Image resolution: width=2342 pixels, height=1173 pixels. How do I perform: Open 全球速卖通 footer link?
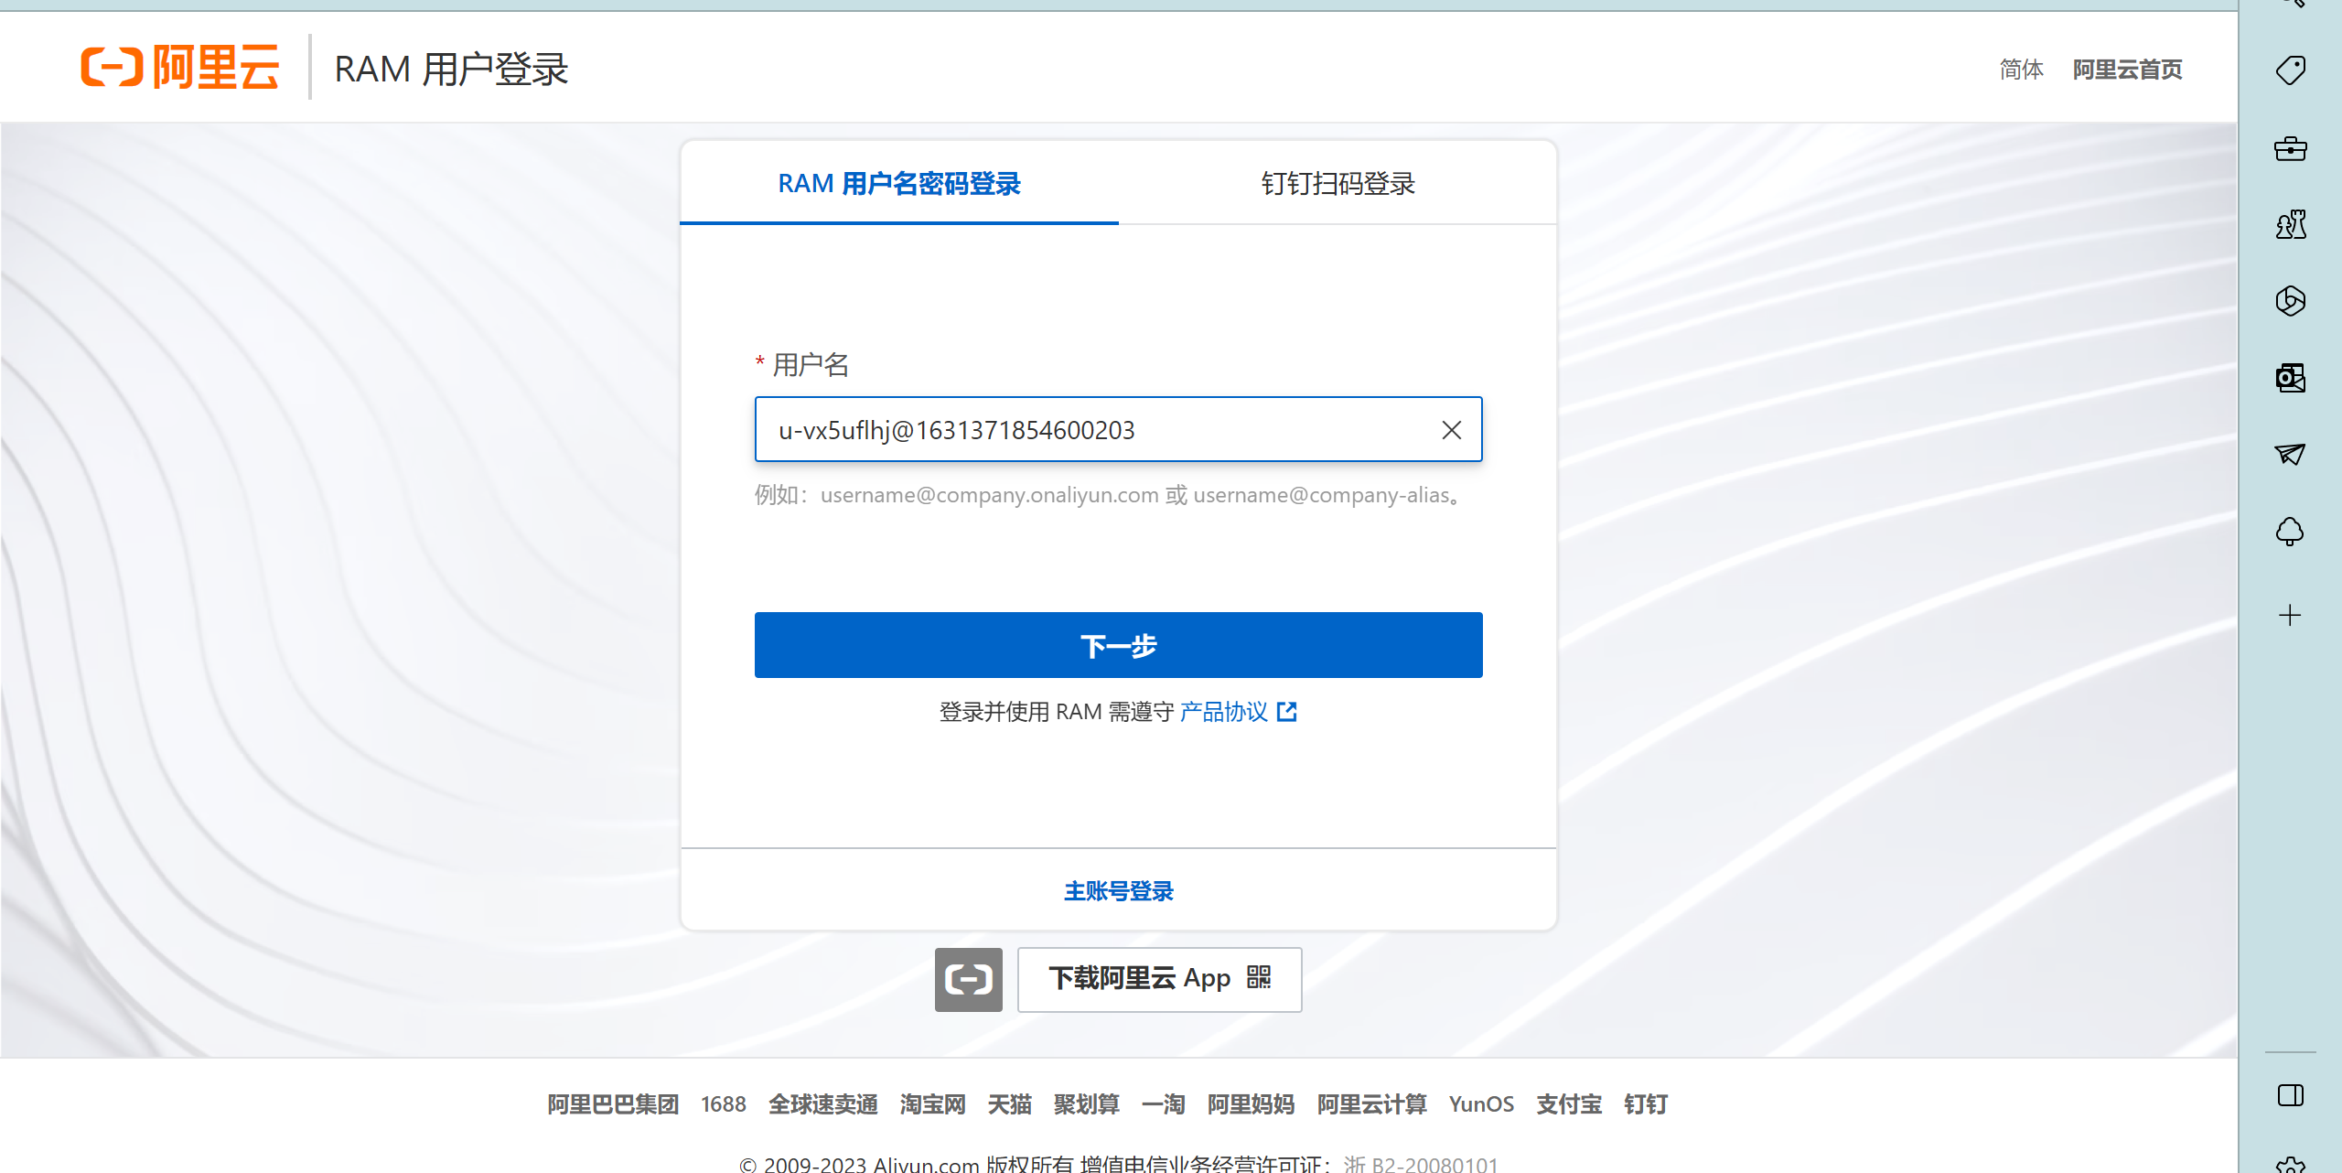point(823,1104)
